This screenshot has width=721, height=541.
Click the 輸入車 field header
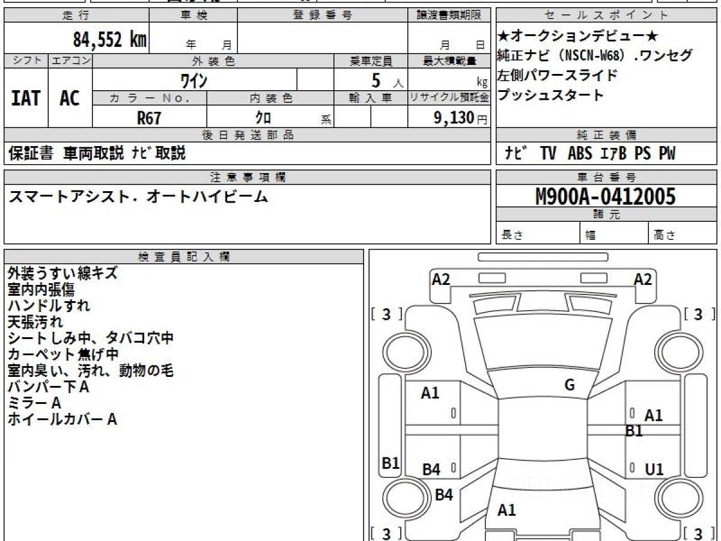coord(371,98)
